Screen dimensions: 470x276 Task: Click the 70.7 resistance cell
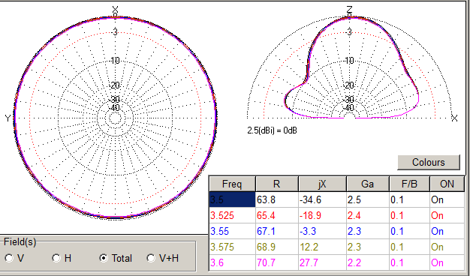pyautogui.click(x=277, y=262)
